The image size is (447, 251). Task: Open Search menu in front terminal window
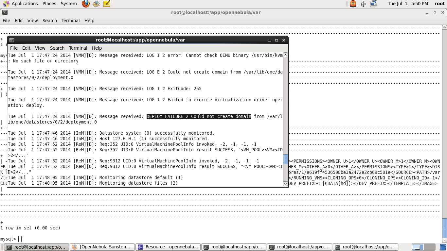(57, 48)
